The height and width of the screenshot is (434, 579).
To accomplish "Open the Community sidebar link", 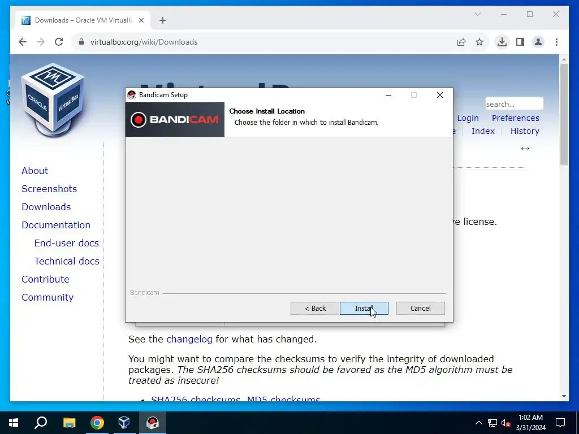I will pos(47,297).
